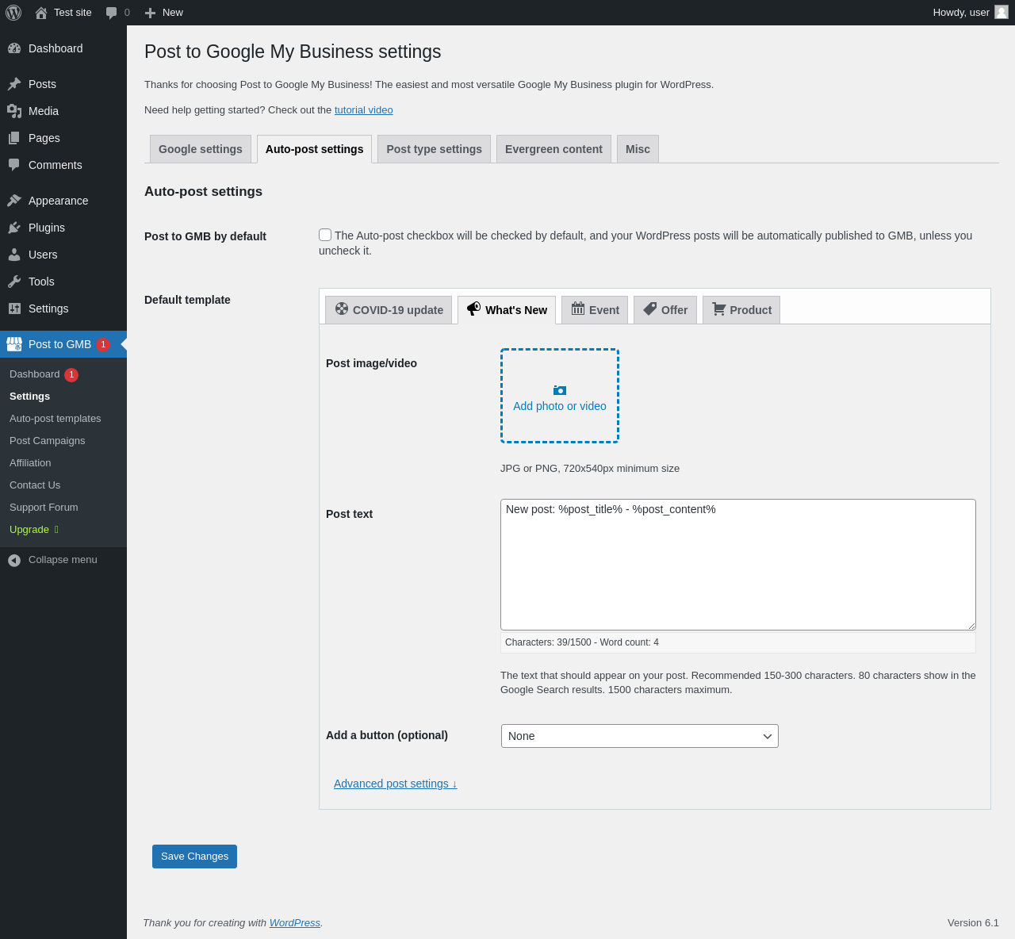Click the Plugins plug icon in sidebar
1015x939 pixels.
(x=14, y=228)
